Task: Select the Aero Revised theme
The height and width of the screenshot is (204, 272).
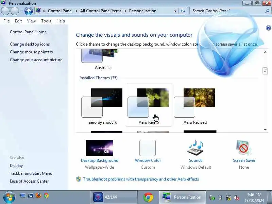Action: click(195, 105)
